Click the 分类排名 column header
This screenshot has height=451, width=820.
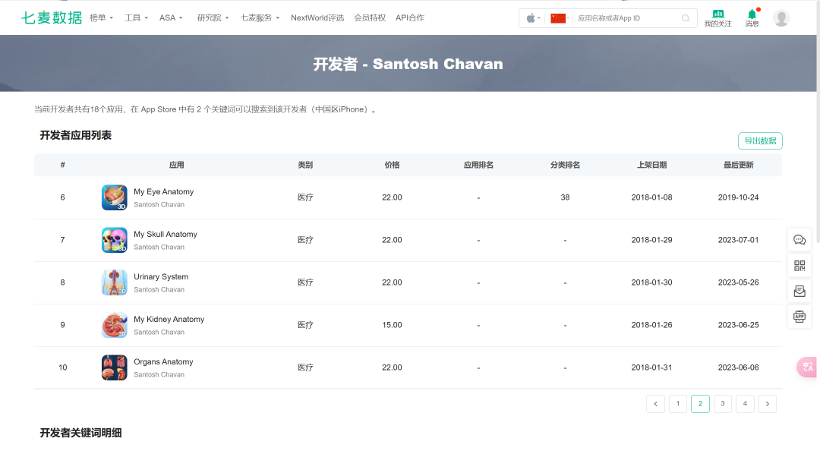[566, 165]
